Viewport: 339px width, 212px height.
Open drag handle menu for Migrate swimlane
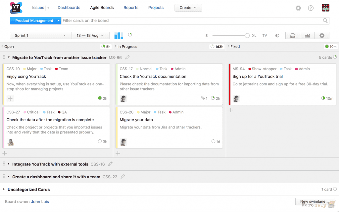point(4,57)
